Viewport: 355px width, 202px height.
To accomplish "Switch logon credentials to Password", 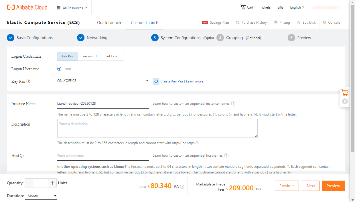I will pos(89,56).
